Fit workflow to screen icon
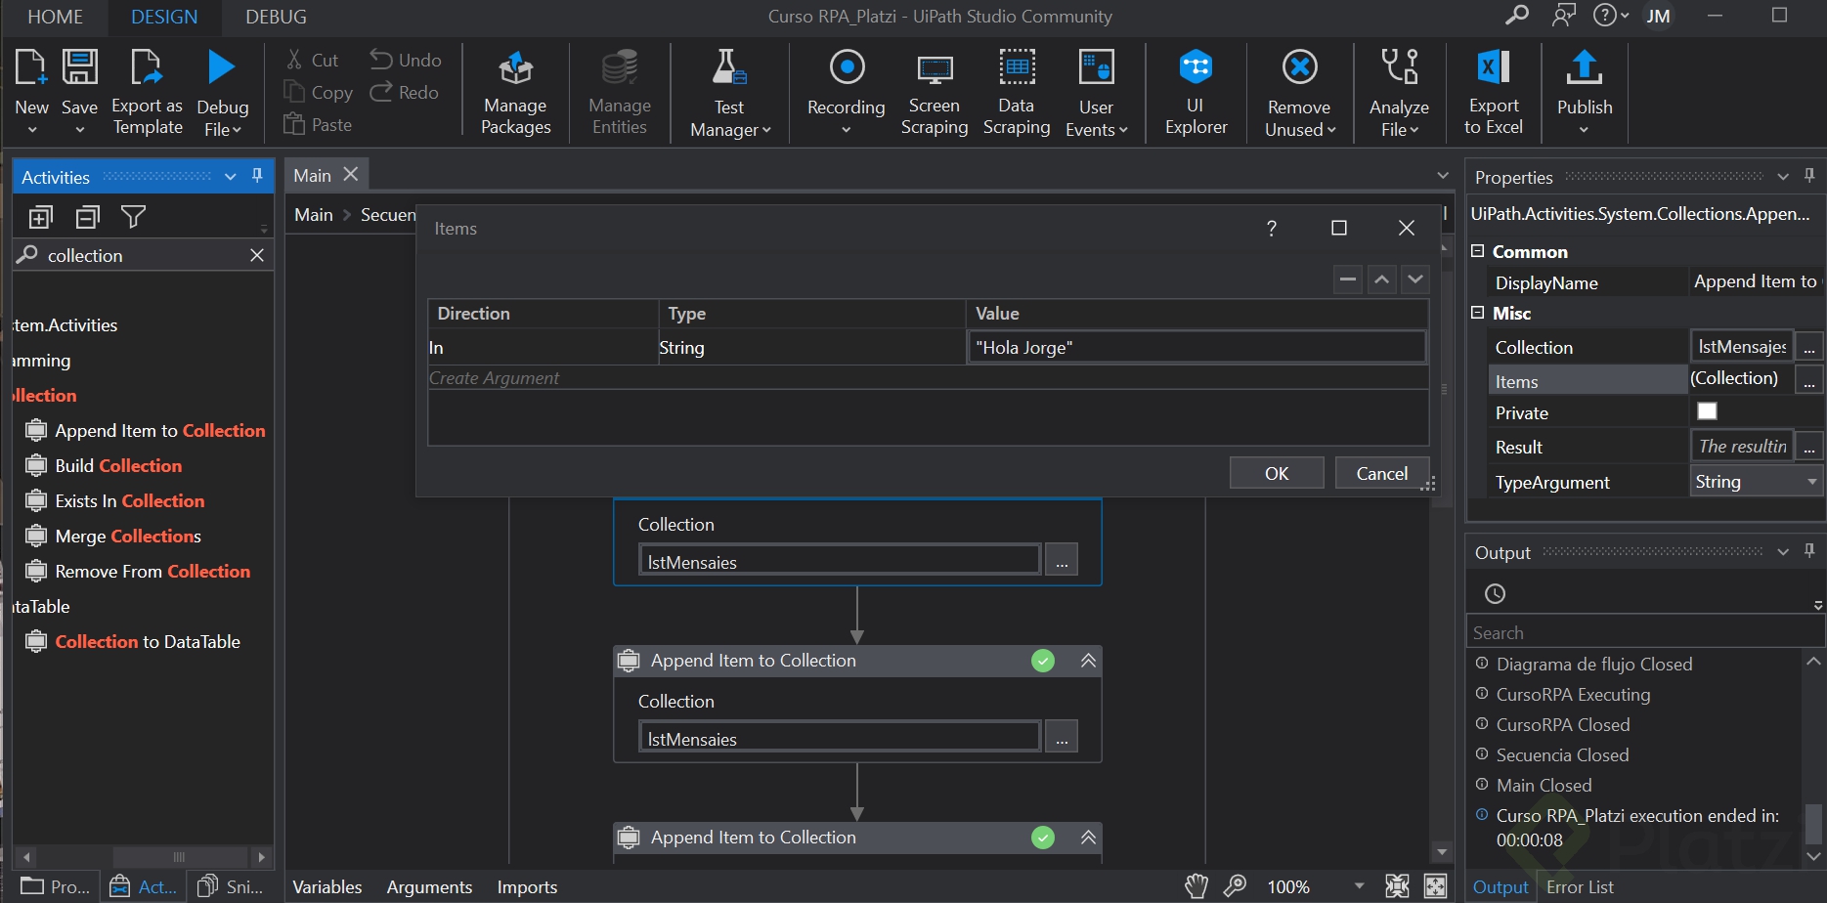 click(x=1397, y=886)
